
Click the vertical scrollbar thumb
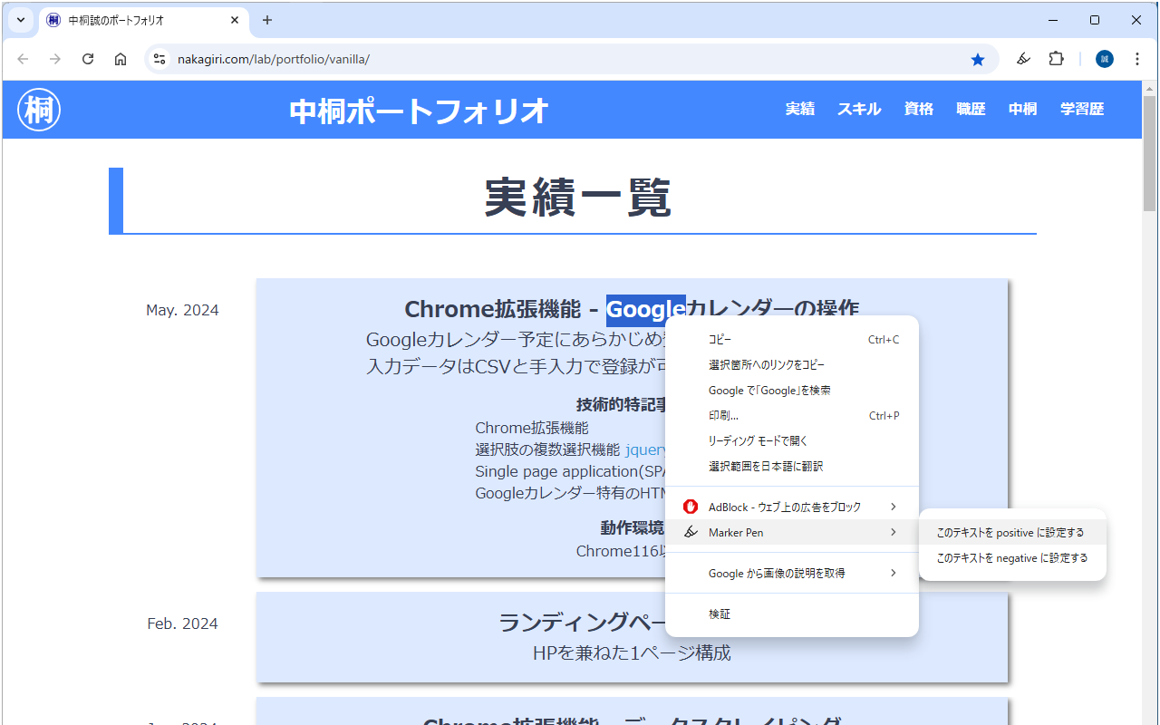[1150, 152]
